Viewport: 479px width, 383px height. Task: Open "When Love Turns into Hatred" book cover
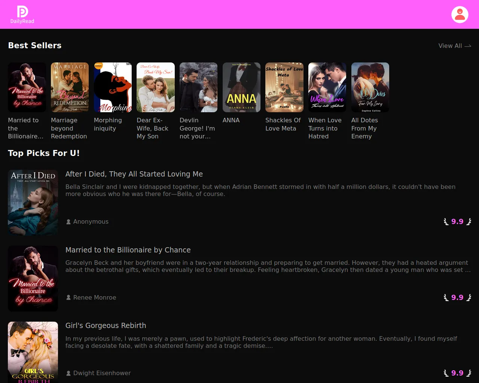tap(327, 87)
